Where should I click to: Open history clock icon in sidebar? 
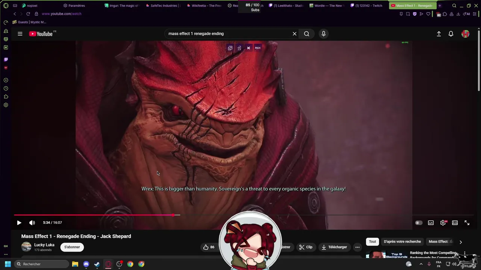(x=6, y=88)
